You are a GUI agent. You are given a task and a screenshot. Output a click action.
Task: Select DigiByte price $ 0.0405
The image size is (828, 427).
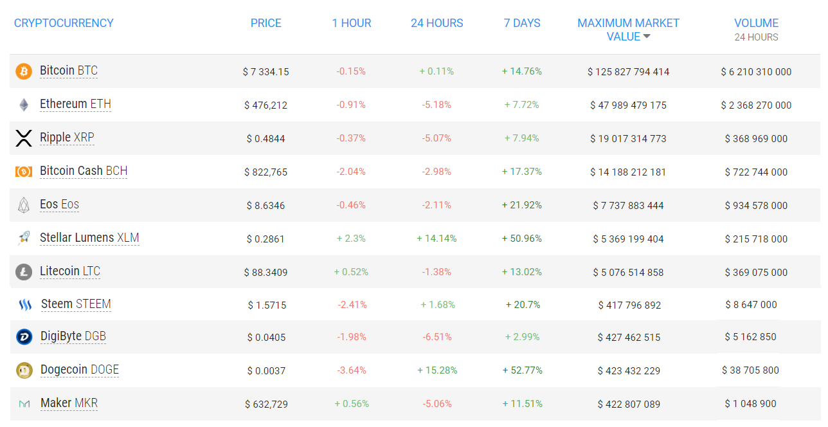(267, 338)
